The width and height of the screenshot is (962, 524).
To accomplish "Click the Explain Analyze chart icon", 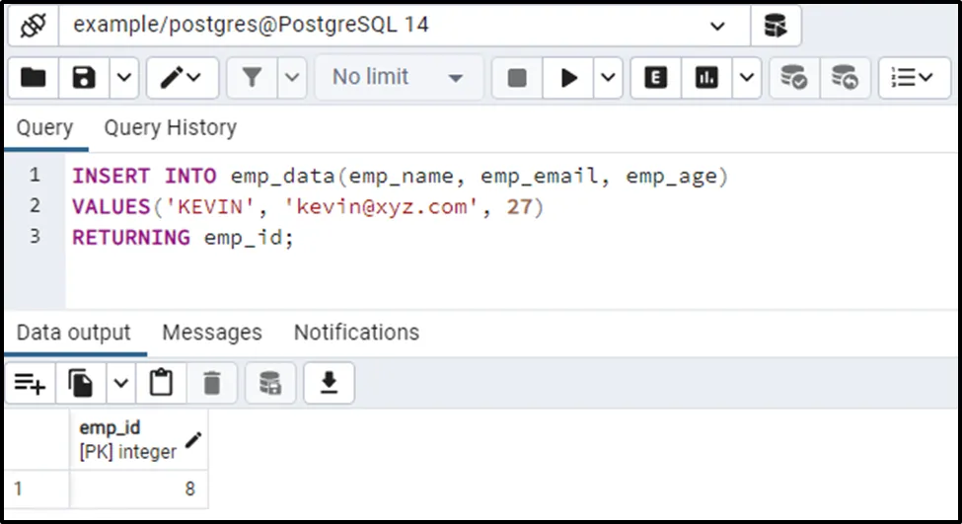I will point(706,78).
